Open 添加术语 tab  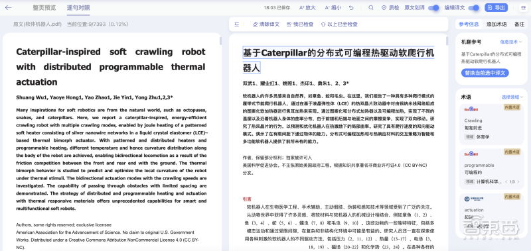point(496,25)
